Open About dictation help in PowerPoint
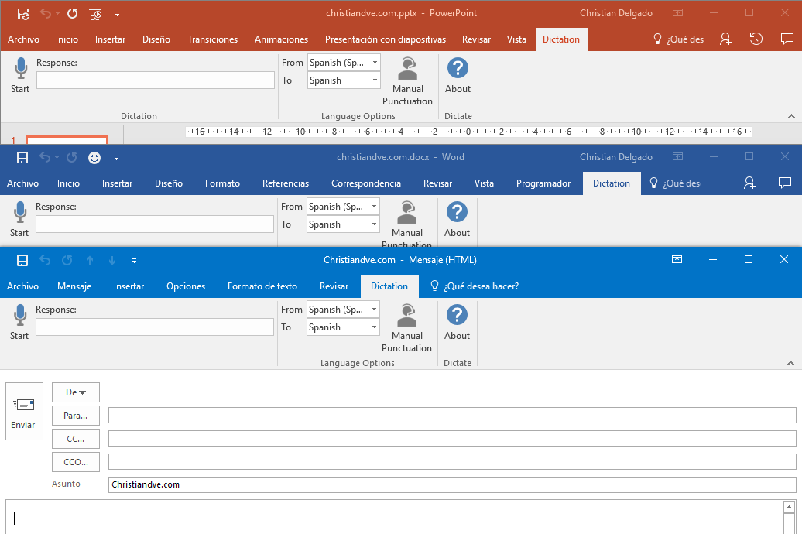This screenshot has width=802, height=534. point(458,74)
